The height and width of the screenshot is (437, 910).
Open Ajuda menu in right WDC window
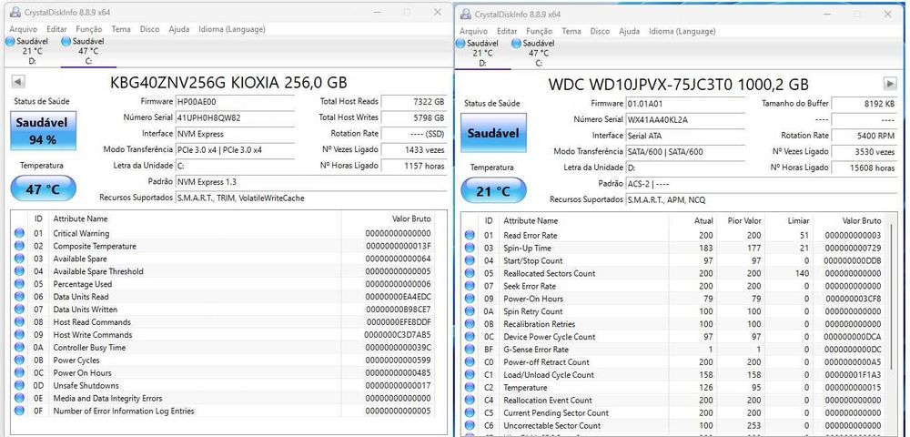[629, 31]
